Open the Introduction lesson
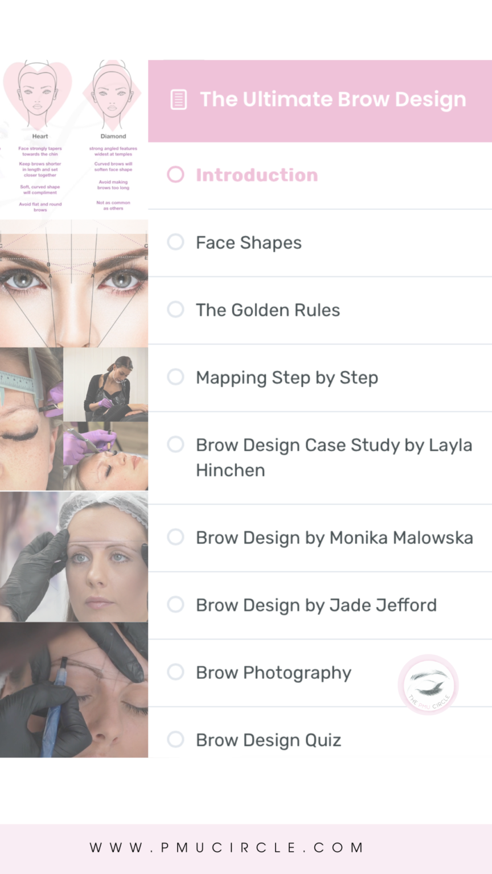 tap(257, 175)
